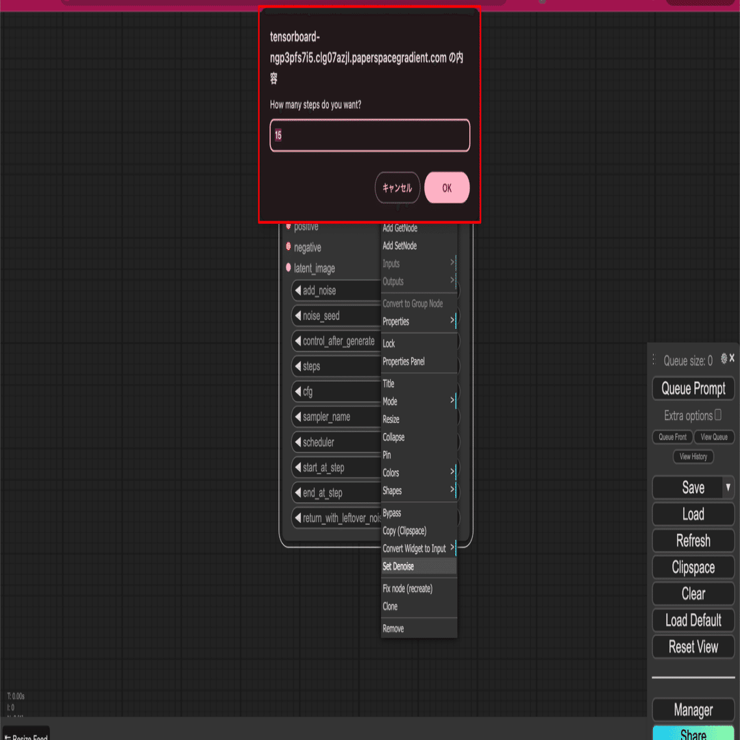
Task: Click the add_noise left arrow
Action: pyautogui.click(x=298, y=291)
